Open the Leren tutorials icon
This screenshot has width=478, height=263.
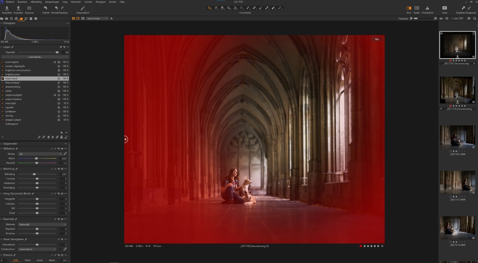[x=444, y=8]
